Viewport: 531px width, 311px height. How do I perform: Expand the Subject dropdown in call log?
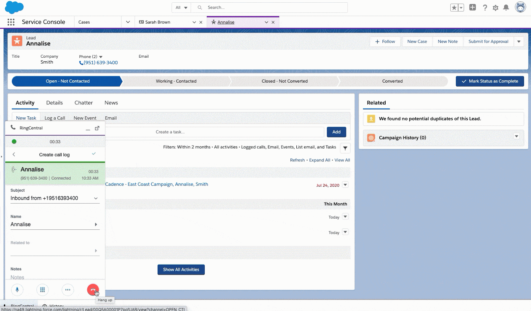tap(96, 198)
